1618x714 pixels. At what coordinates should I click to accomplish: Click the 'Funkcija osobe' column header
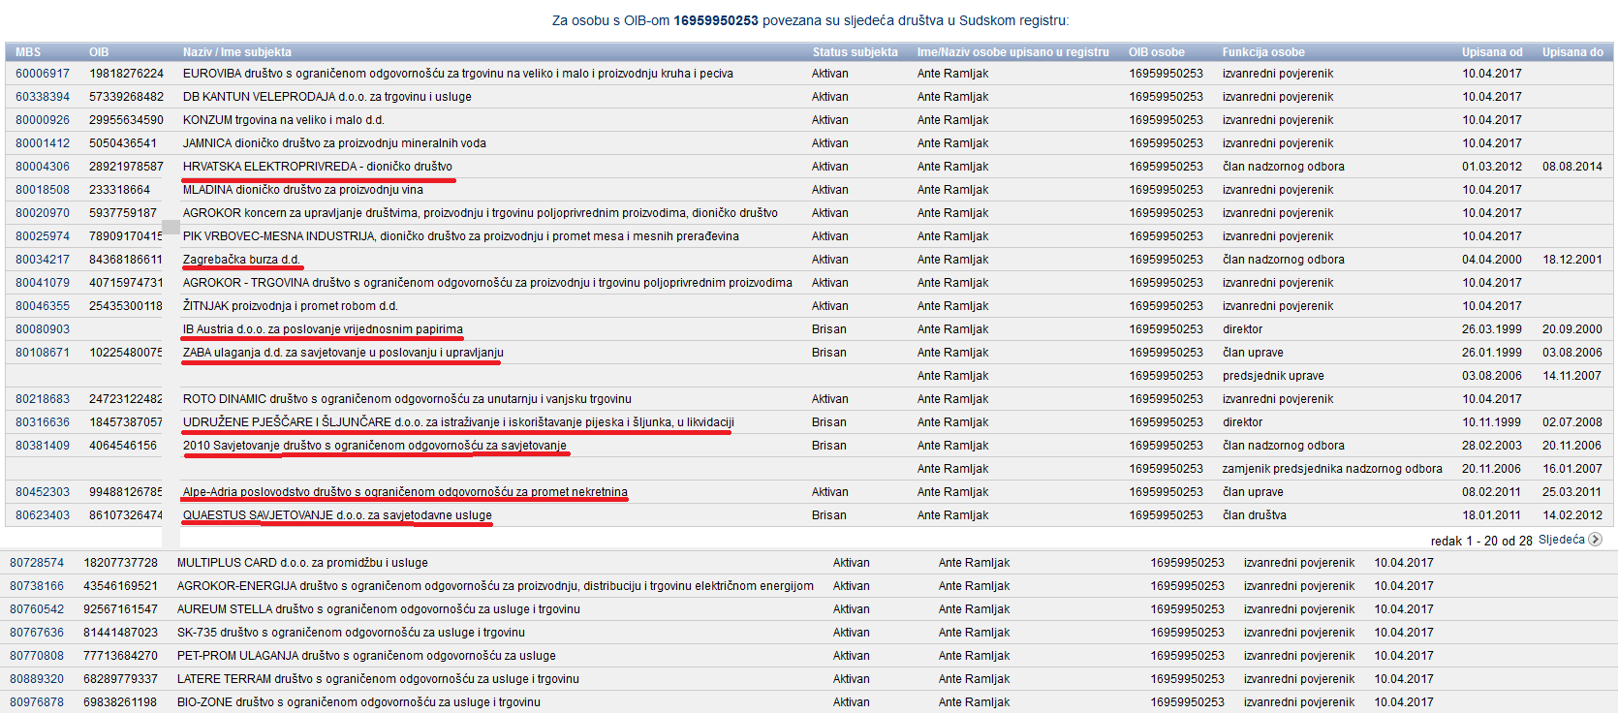coord(1262,52)
